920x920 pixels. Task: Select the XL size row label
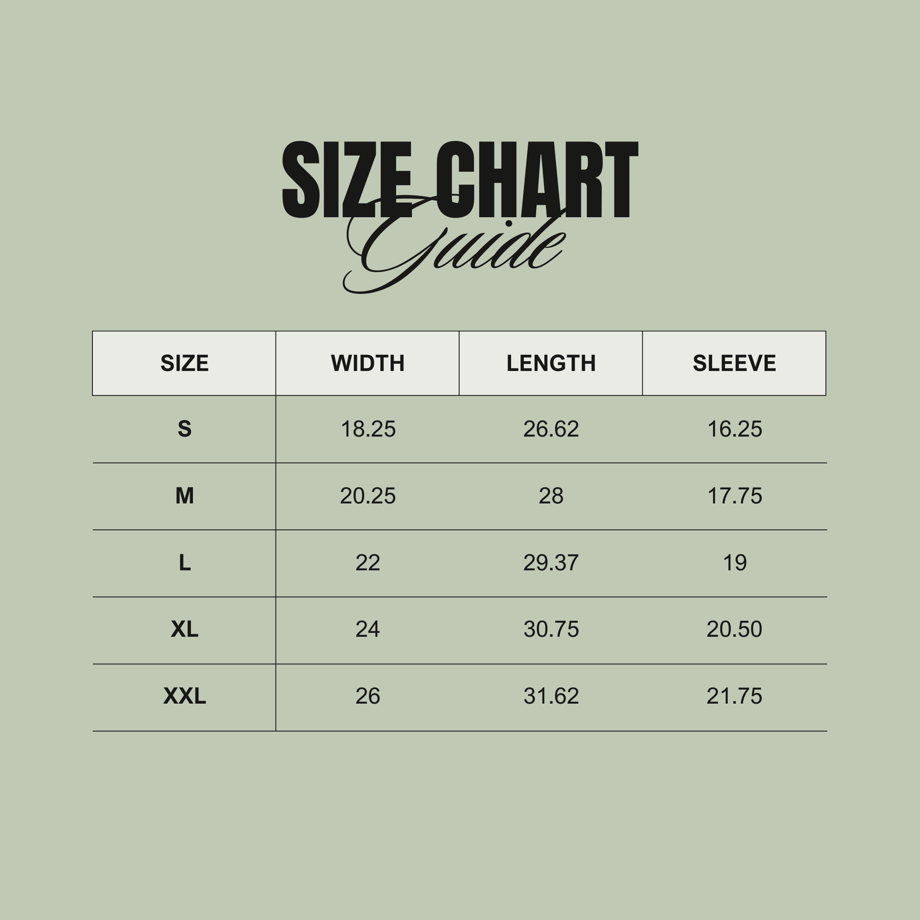tap(184, 630)
